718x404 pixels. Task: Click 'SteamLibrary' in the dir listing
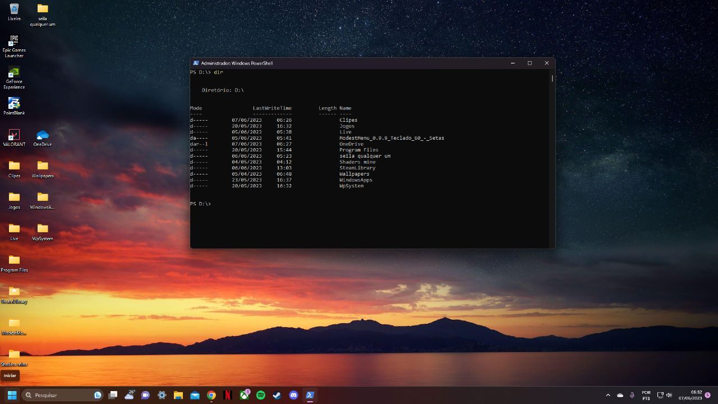click(357, 168)
